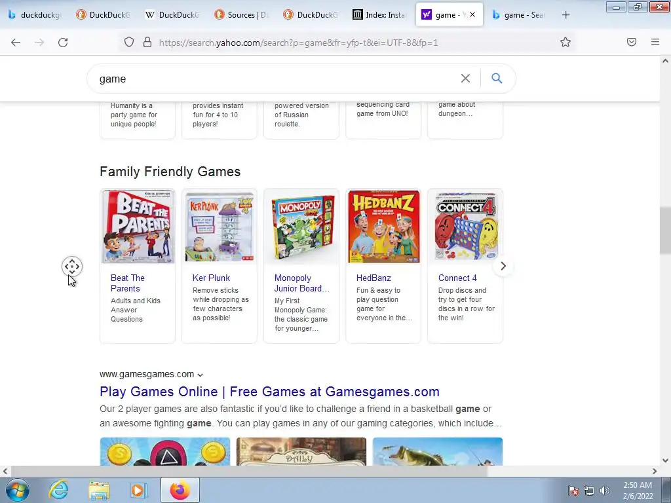
Task: Click the Family Friendly Games heading
Action: point(170,172)
